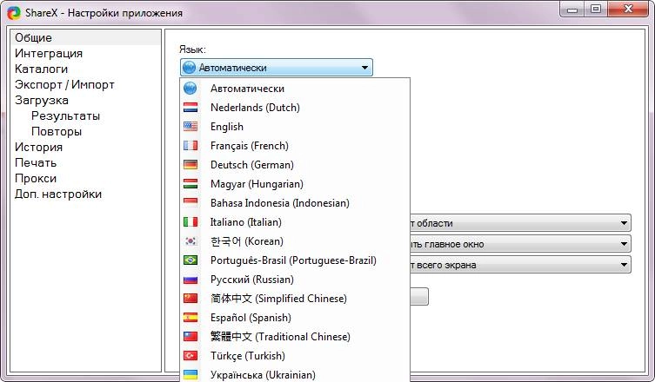Select Повторы under Загрузка

coord(57,131)
